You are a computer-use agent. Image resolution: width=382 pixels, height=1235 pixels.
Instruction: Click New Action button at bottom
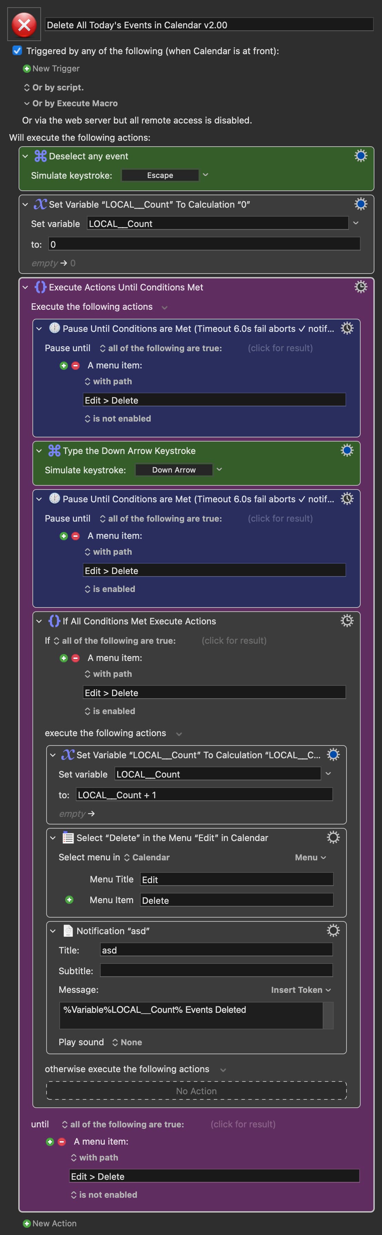tap(50, 1223)
